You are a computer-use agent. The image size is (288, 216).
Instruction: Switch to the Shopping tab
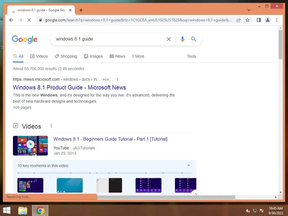point(66,56)
